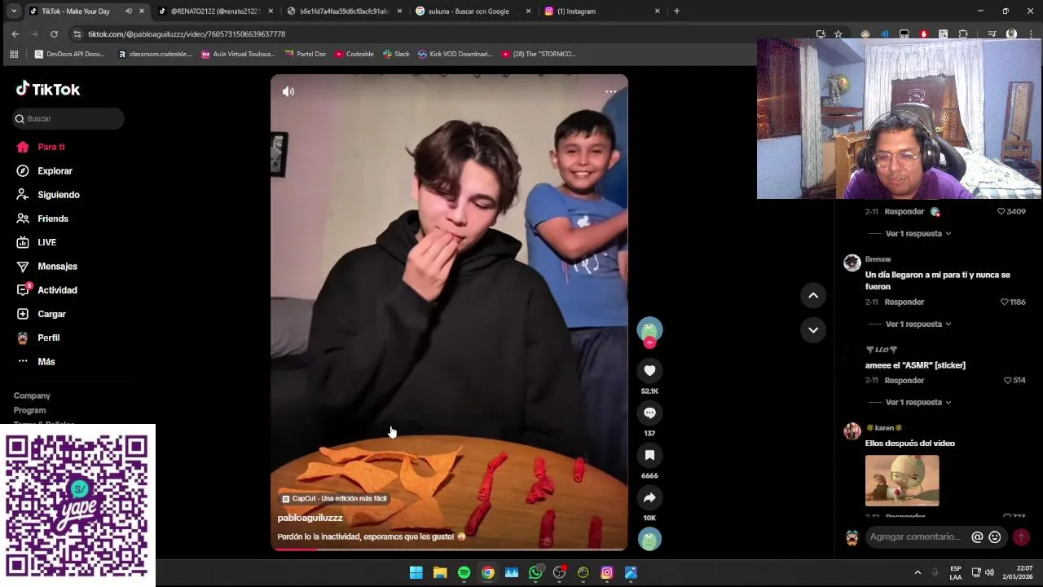Open the video three-dot options menu
Screen dimensions: 1043x587
point(610,91)
